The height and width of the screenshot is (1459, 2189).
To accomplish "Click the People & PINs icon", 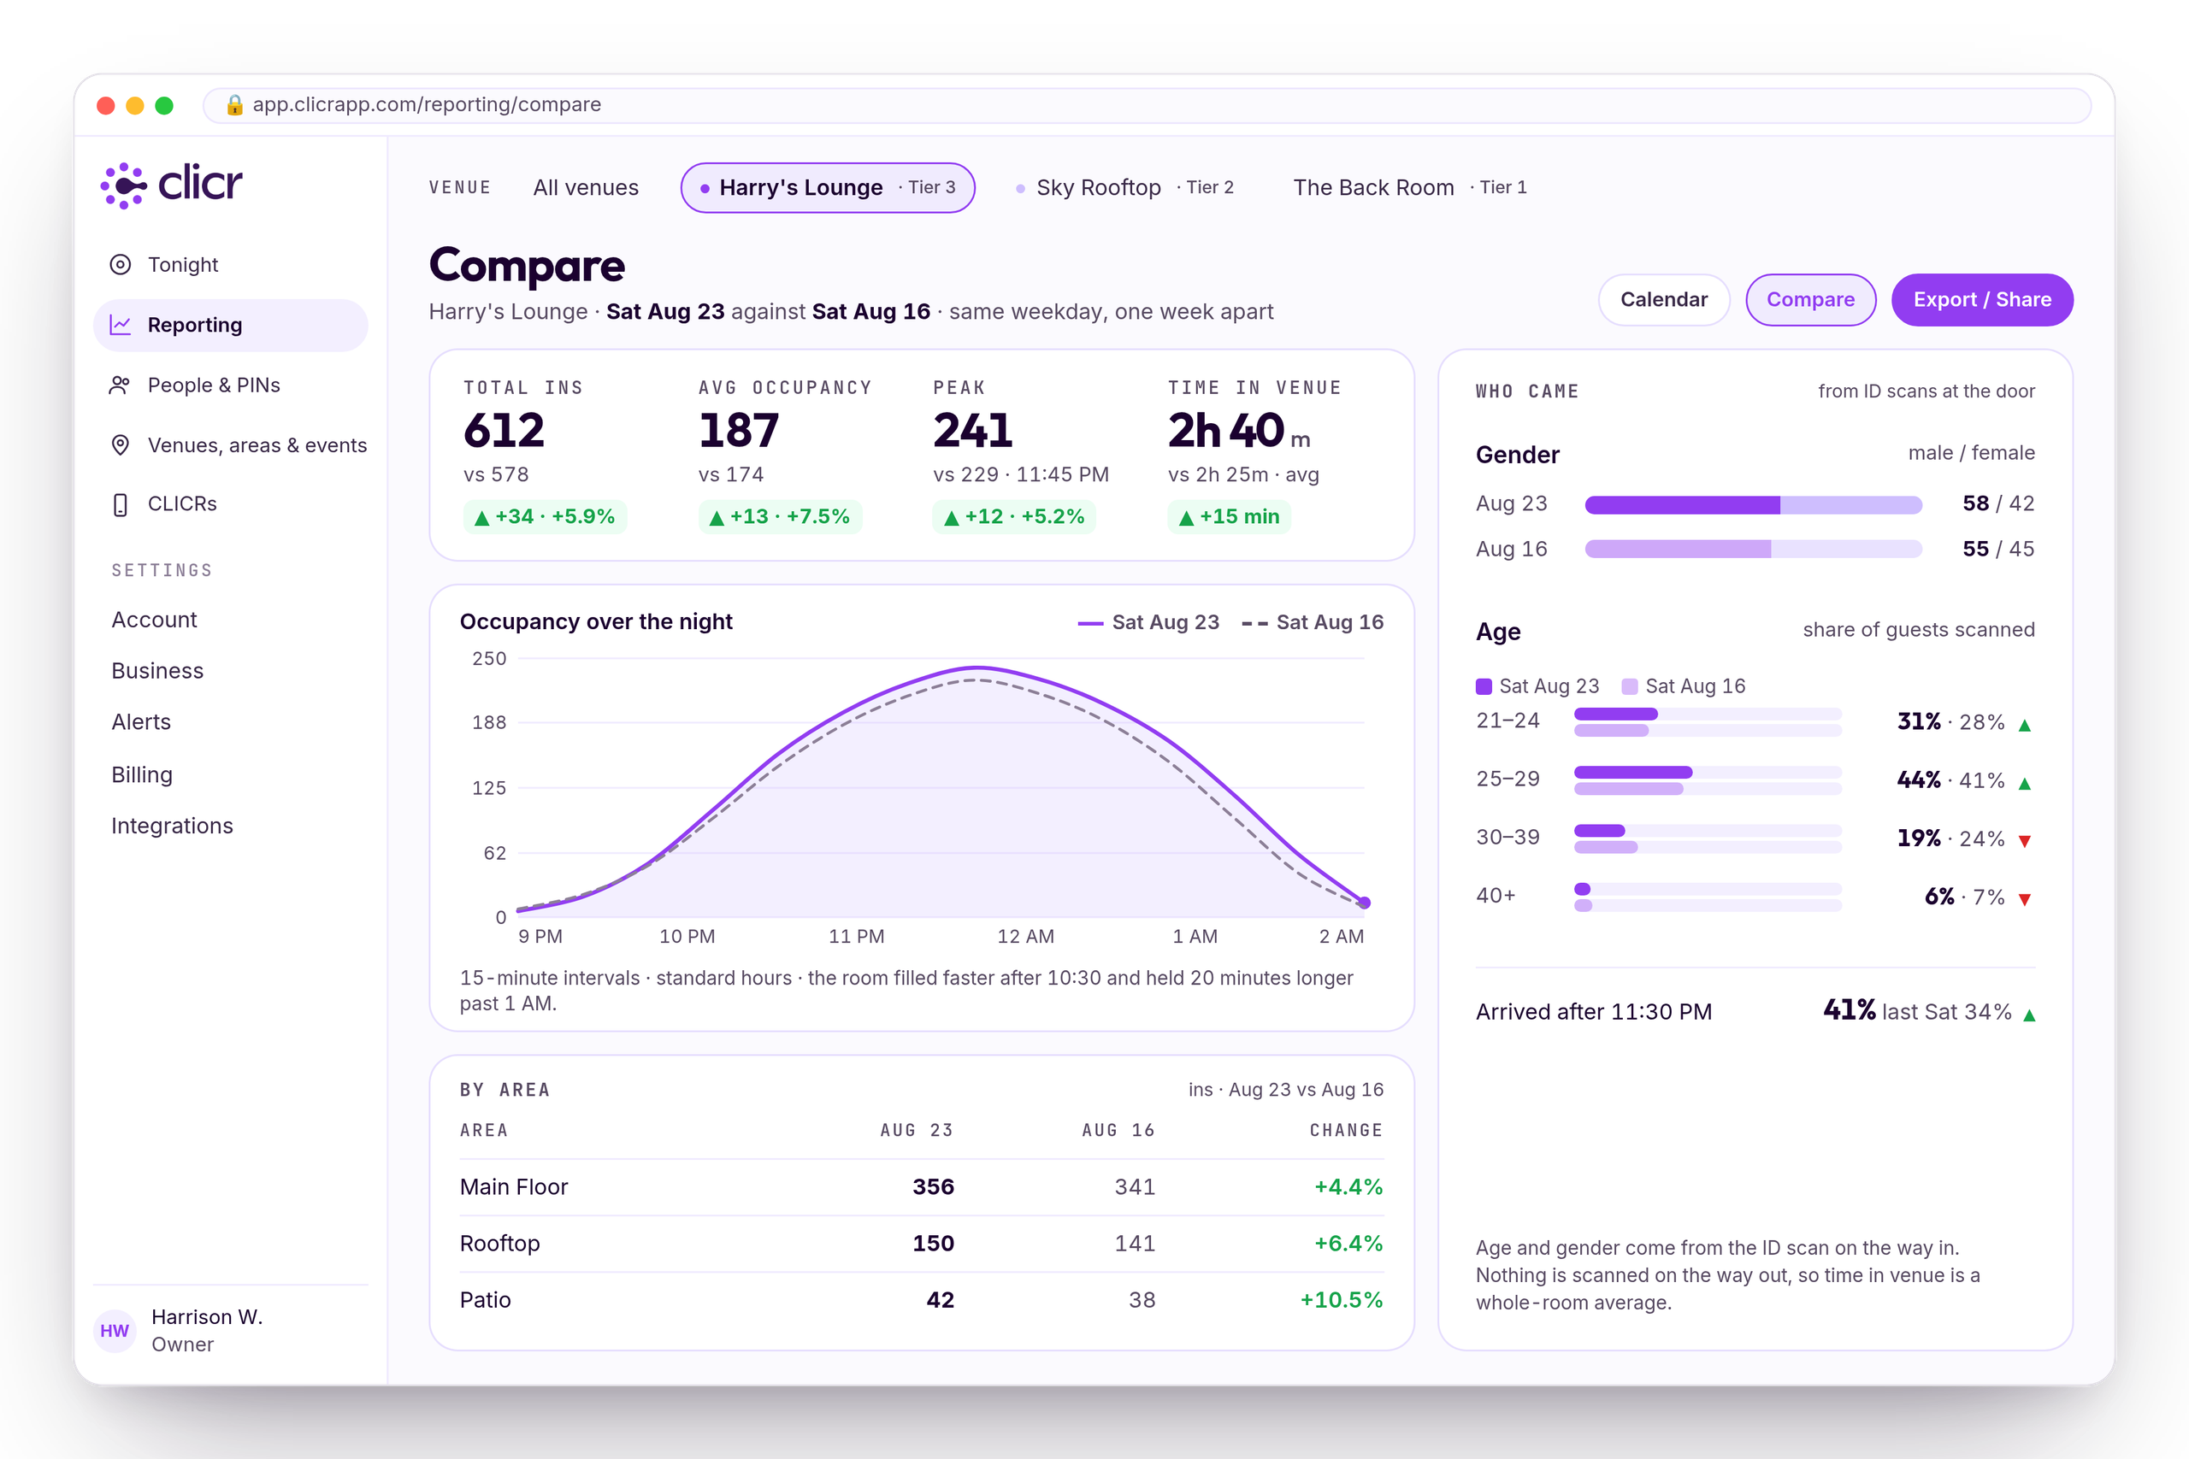I will [x=120, y=385].
